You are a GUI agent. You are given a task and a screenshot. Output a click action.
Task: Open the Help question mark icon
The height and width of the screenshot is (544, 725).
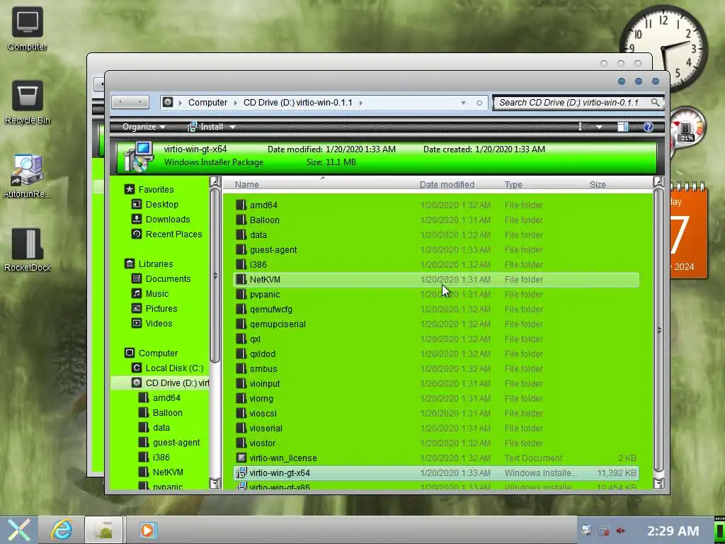click(649, 127)
